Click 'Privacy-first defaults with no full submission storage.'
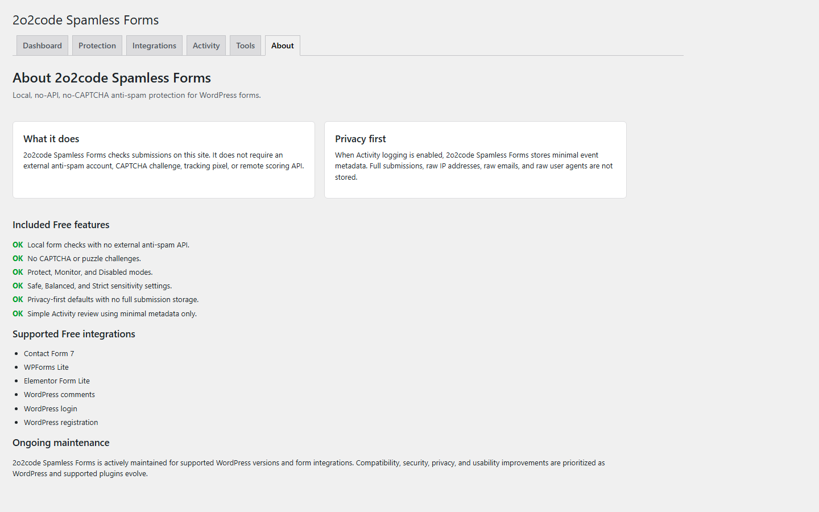 [x=113, y=300]
